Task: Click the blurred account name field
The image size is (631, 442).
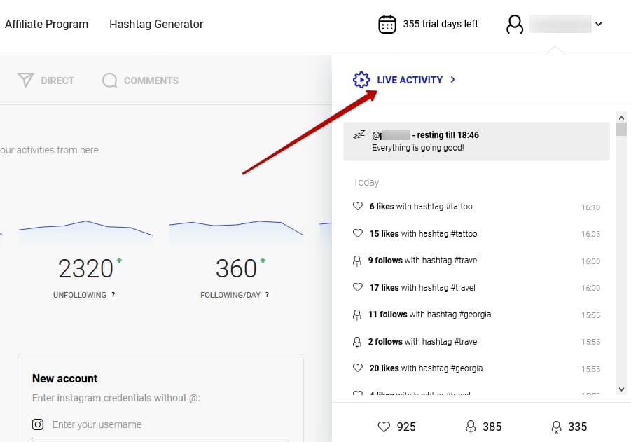Action: (x=560, y=24)
